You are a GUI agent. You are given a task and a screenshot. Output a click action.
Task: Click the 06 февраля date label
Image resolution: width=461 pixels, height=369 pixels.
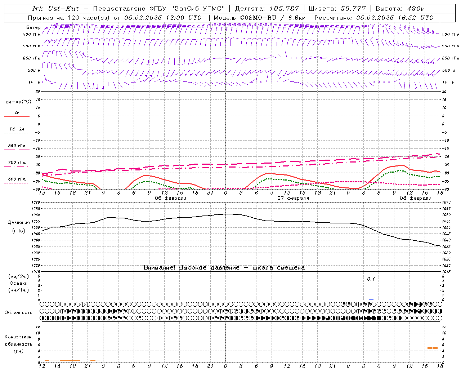[x=171, y=198]
